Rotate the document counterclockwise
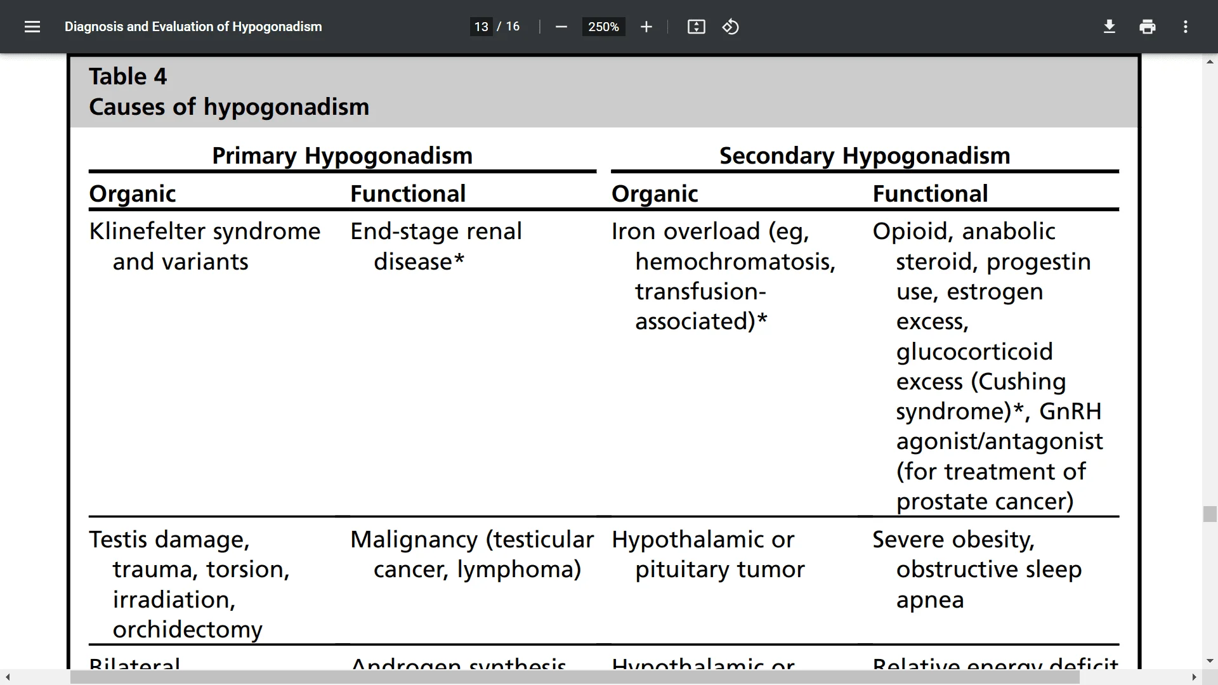The width and height of the screenshot is (1218, 685). [x=730, y=27]
